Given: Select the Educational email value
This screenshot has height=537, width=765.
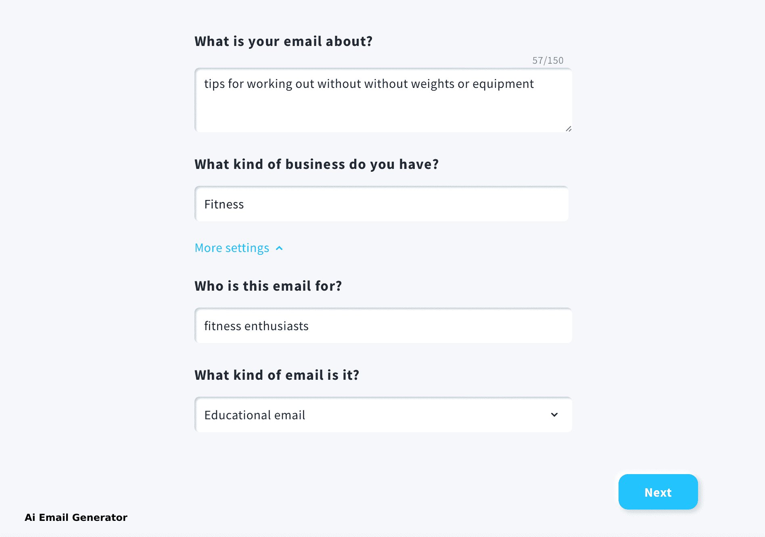Looking at the screenshot, I should point(255,415).
